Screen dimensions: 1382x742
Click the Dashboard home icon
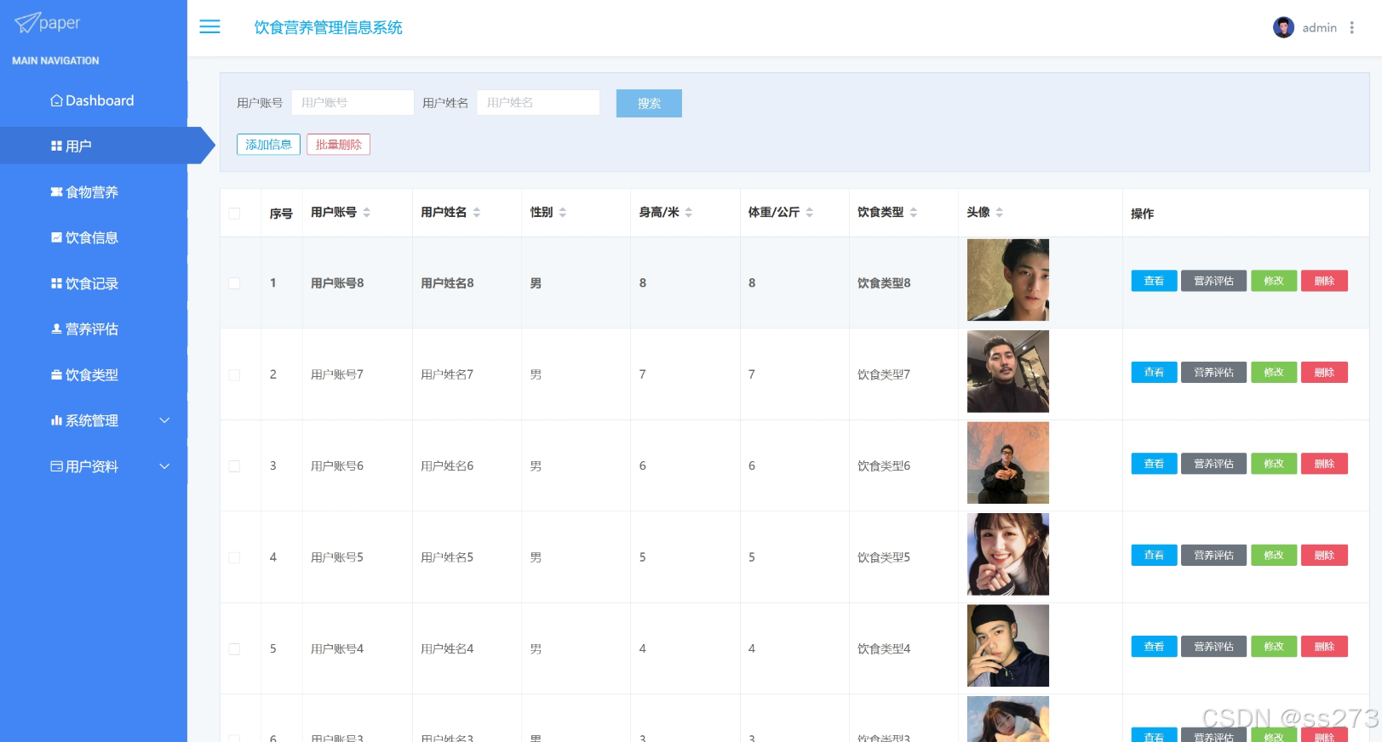(56, 100)
